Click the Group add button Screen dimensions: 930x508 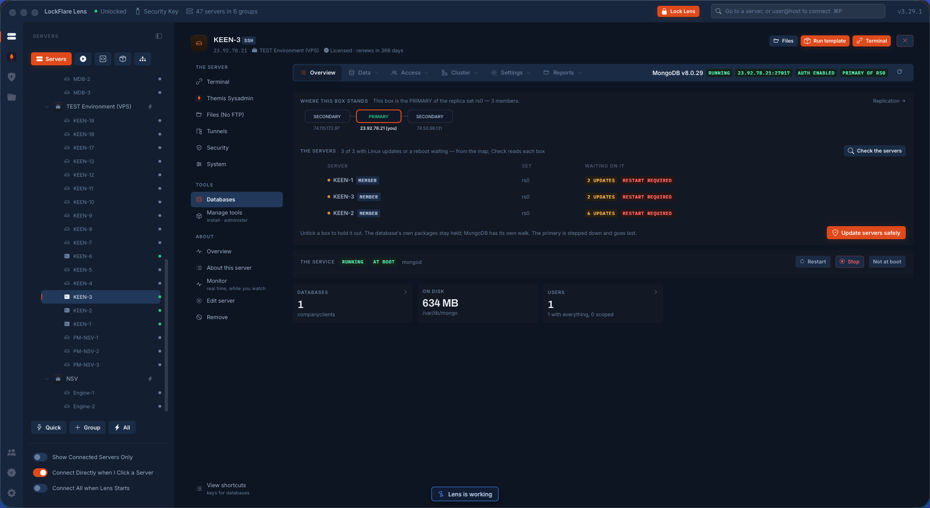tap(88, 428)
